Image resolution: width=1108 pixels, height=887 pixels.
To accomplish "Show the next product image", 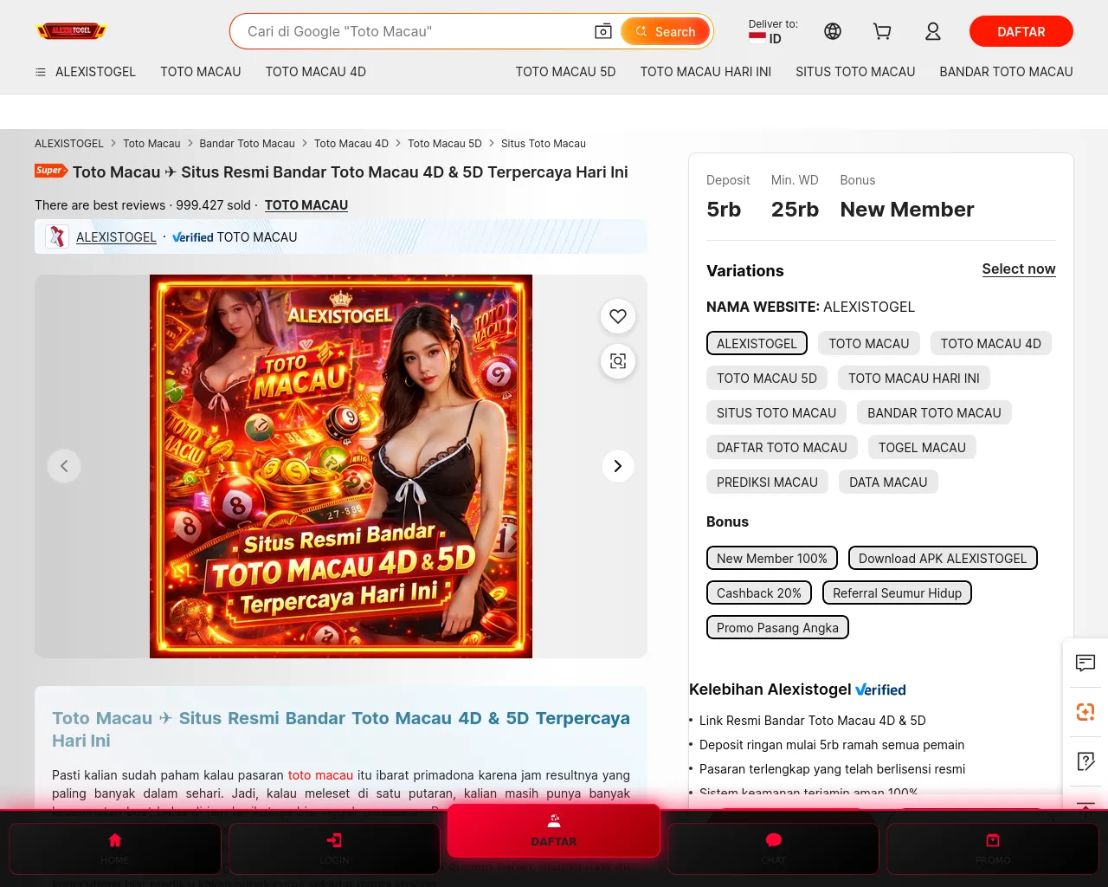I will point(618,466).
